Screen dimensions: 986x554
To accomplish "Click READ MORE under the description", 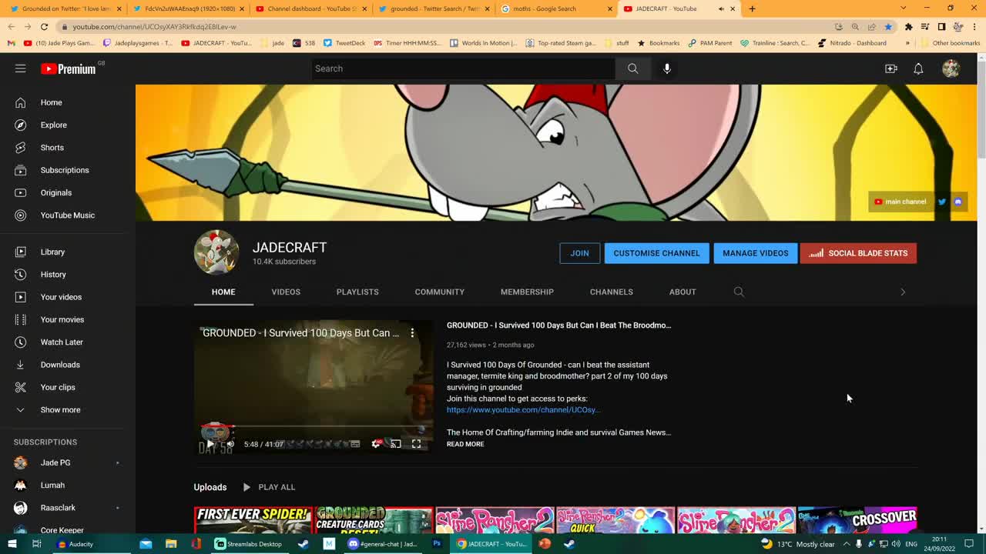I will click(465, 444).
